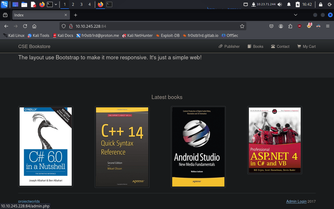Bookmark this page with the star icon
The height and width of the screenshot is (209, 334).
(242, 26)
